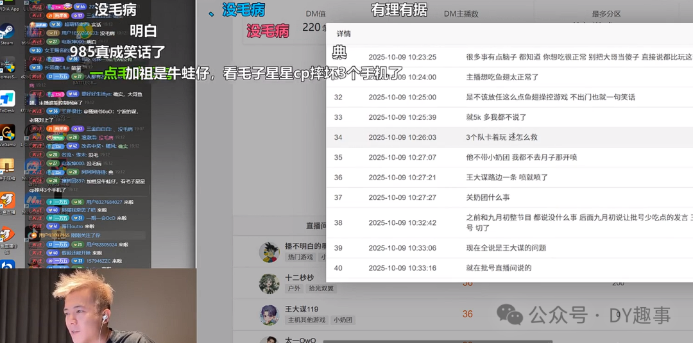Click 关注 beside 假哥还能开除 来啦

(37, 253)
